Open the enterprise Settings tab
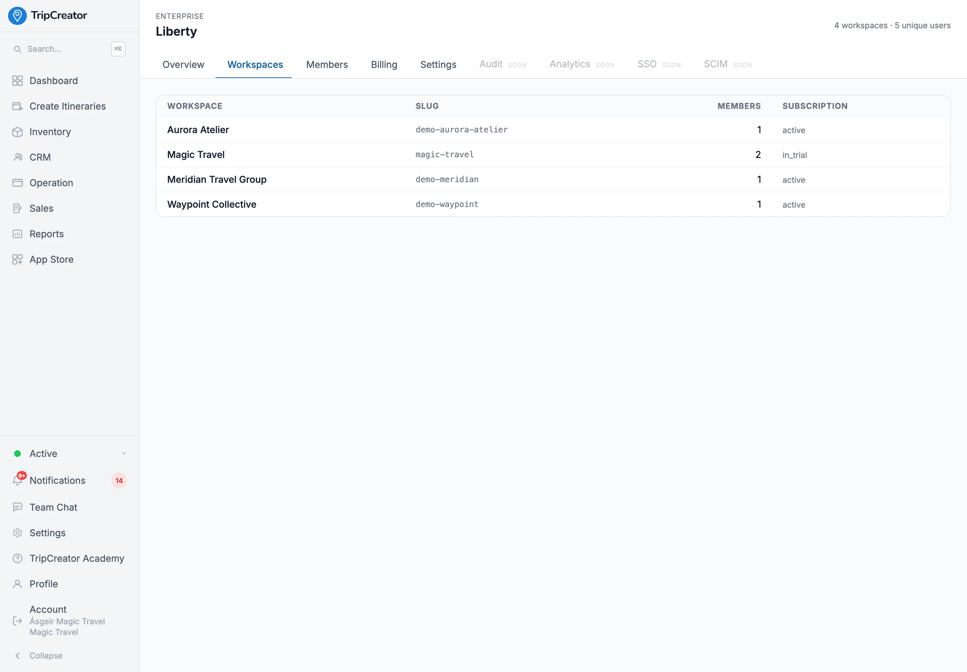The height and width of the screenshot is (672, 967). click(x=439, y=65)
